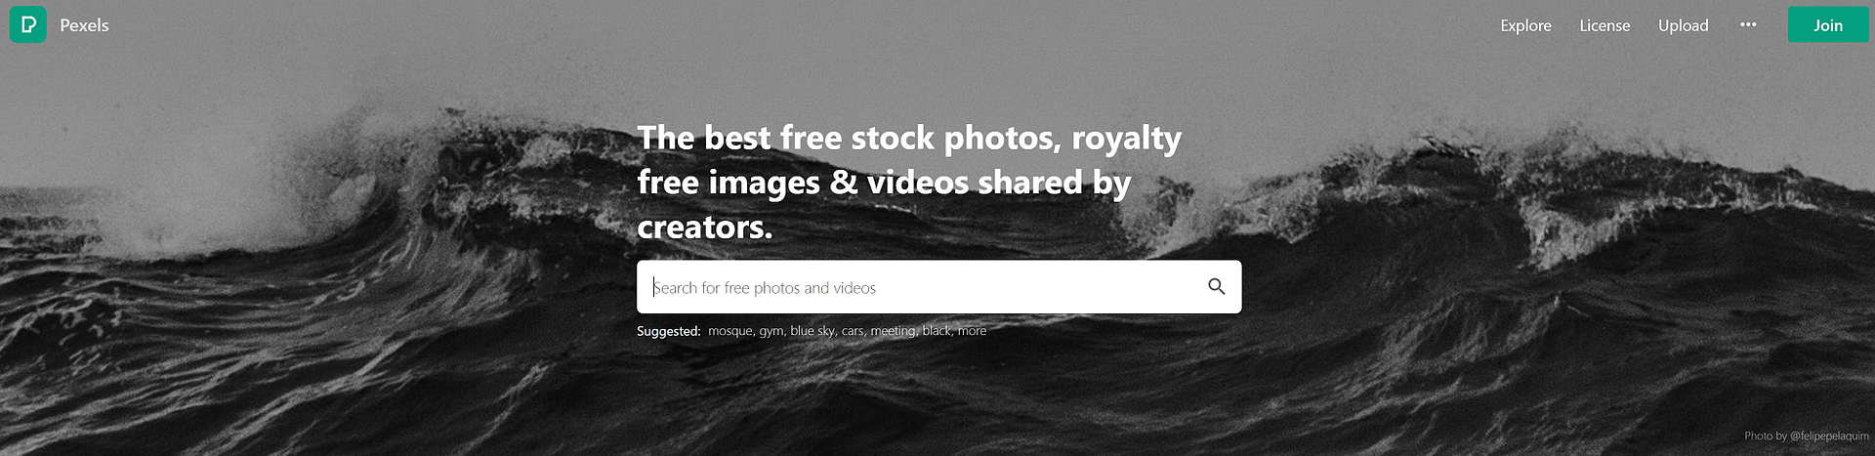Click the Pexels brand name text
The image size is (1875, 456).
click(84, 25)
